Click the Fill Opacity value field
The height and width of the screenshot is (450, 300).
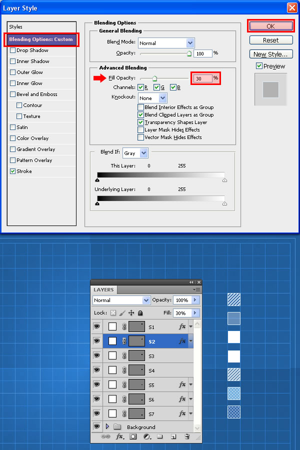coord(202,78)
